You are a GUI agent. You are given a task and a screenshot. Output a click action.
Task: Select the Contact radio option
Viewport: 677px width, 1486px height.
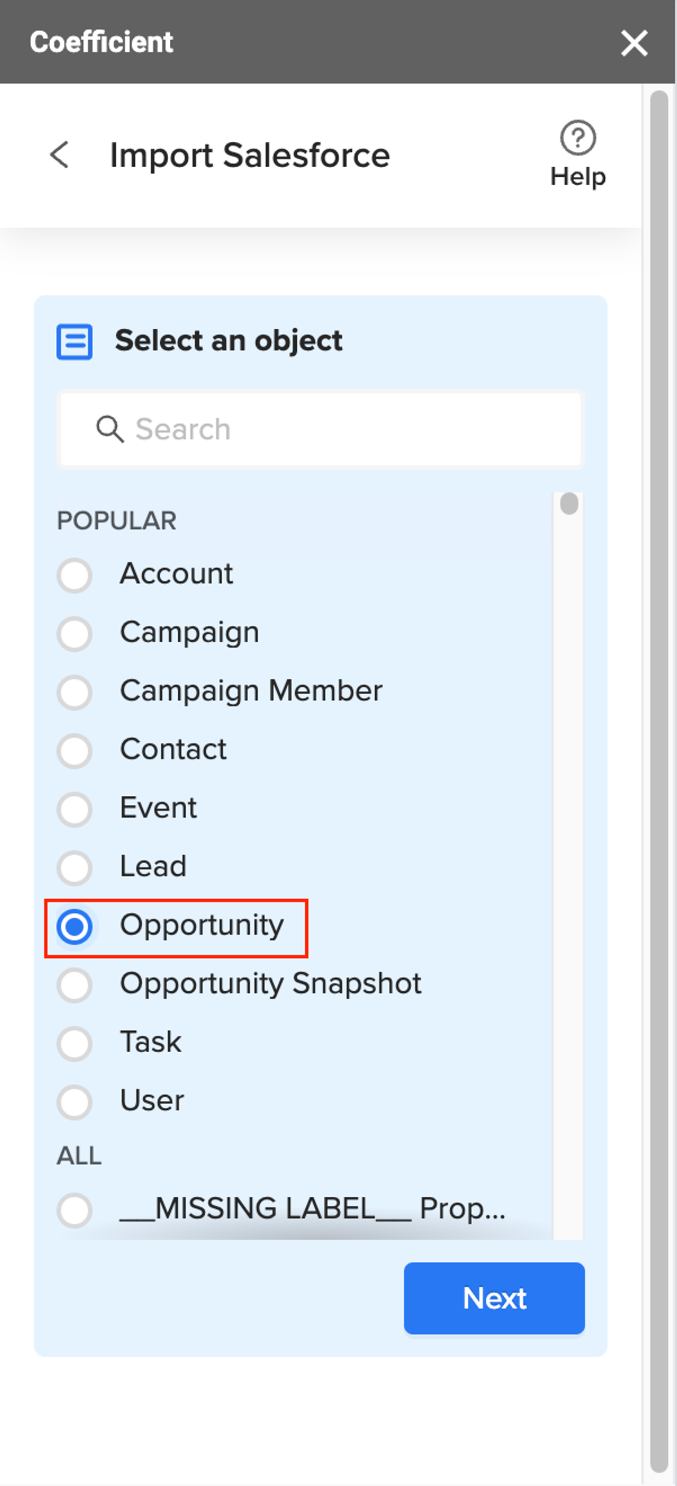pyautogui.click(x=74, y=751)
